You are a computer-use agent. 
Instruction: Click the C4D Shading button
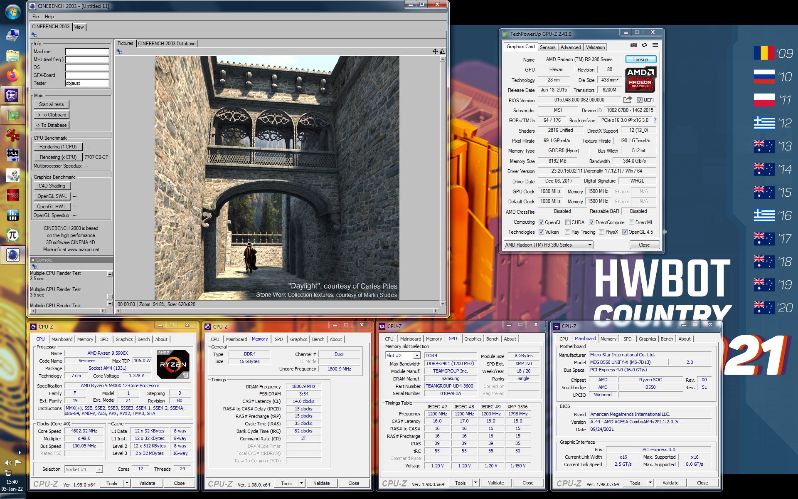pyautogui.click(x=52, y=186)
